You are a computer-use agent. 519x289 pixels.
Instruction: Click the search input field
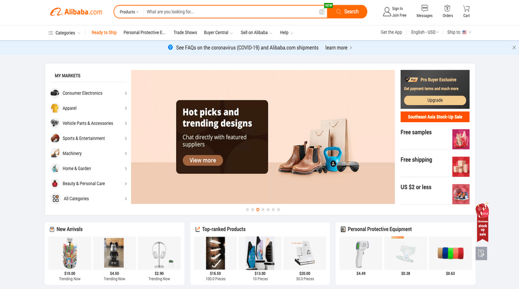click(231, 12)
